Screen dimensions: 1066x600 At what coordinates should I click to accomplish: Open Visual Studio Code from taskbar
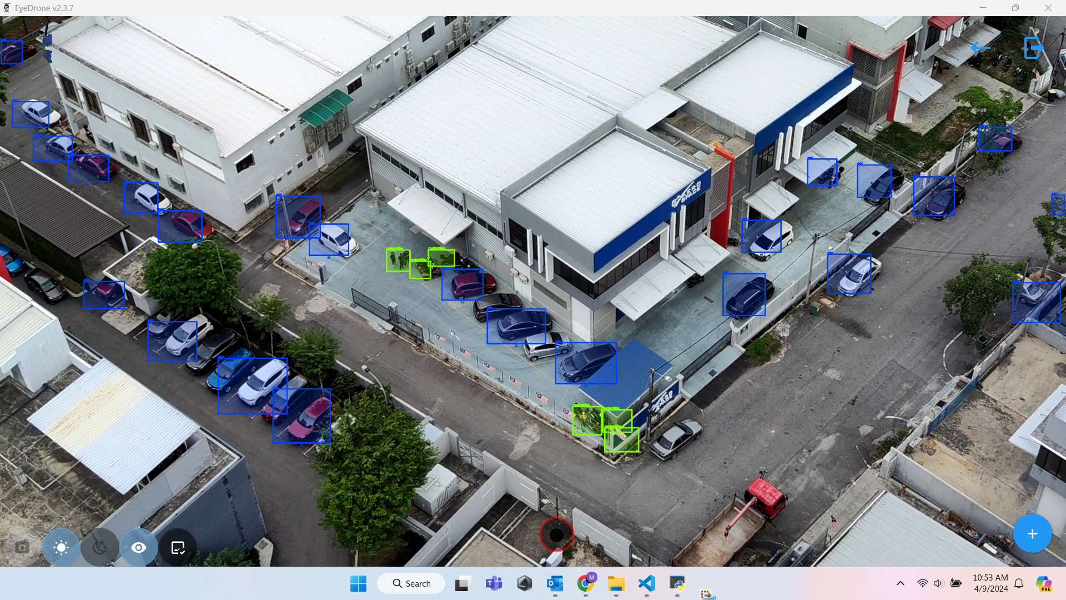(647, 583)
